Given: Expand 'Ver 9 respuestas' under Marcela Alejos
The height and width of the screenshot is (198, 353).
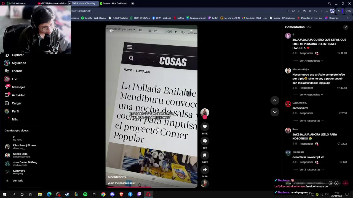Looking at the screenshot, I should click(311, 95).
